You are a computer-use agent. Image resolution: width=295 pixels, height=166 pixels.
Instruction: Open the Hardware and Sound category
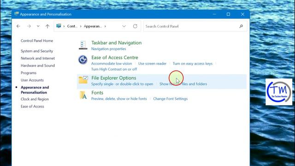(x=38, y=65)
